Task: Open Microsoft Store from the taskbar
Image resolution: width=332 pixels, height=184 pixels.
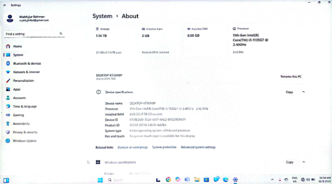Action: pyautogui.click(x=206, y=180)
